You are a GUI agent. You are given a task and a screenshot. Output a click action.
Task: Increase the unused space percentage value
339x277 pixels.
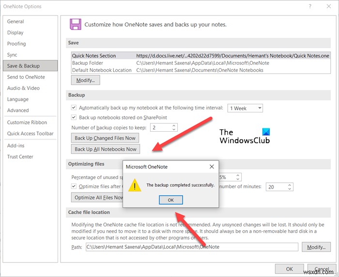pyautogui.click(x=238, y=175)
